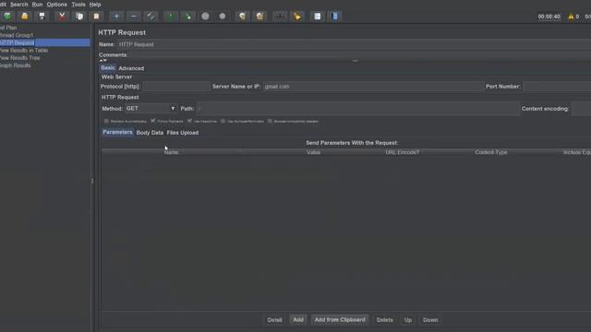Click collapse arrows below Comments label

(x=103, y=60)
